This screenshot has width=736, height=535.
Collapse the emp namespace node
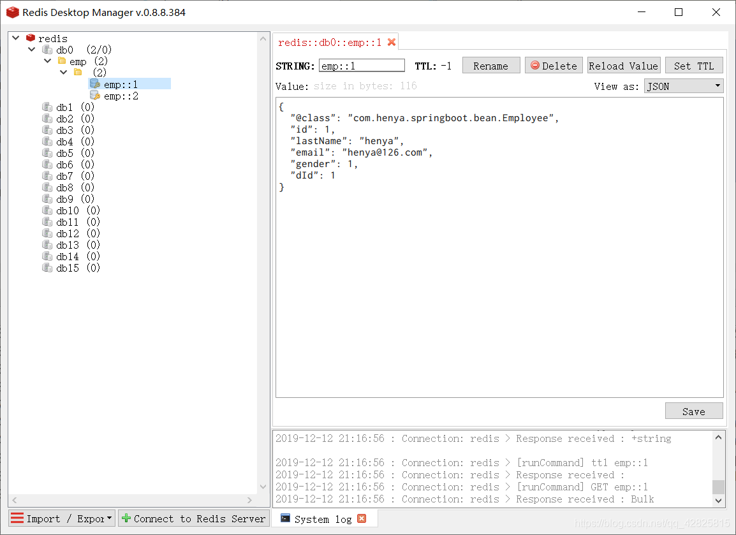click(47, 61)
